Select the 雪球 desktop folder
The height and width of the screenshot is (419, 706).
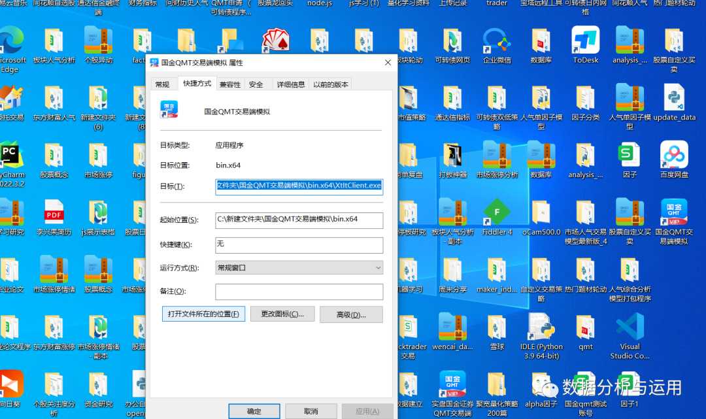point(497,333)
